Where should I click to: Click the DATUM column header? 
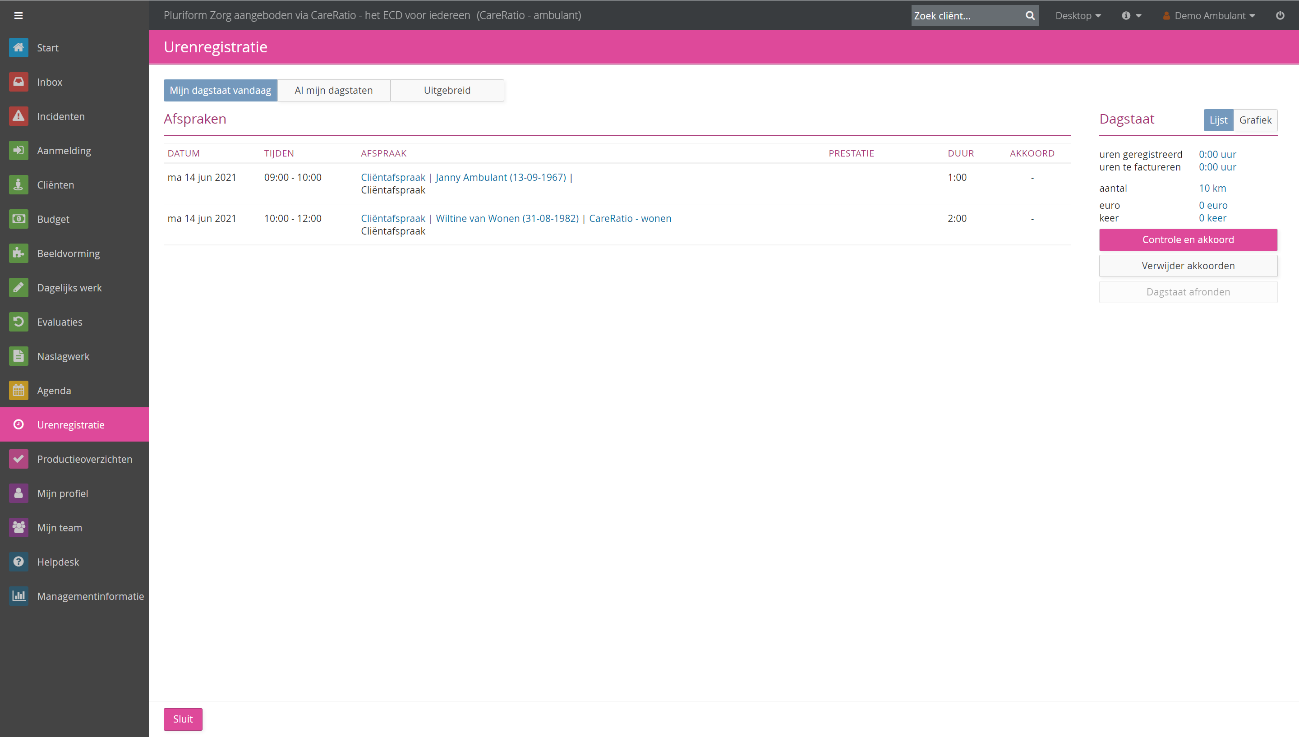point(184,153)
